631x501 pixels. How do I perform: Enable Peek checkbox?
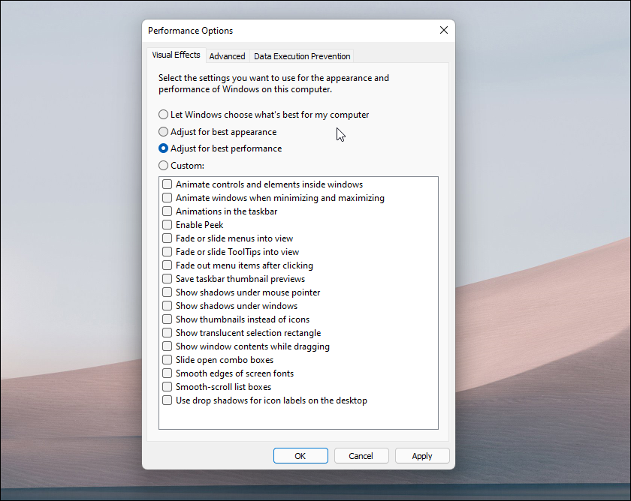tap(167, 224)
